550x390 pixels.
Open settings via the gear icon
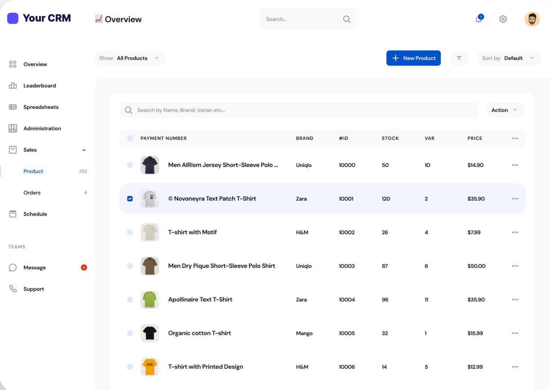point(503,19)
